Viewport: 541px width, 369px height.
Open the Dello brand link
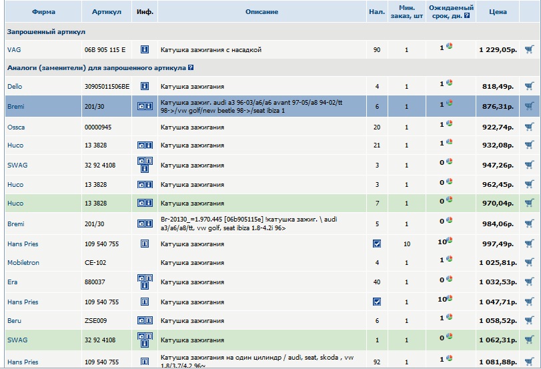click(15, 87)
